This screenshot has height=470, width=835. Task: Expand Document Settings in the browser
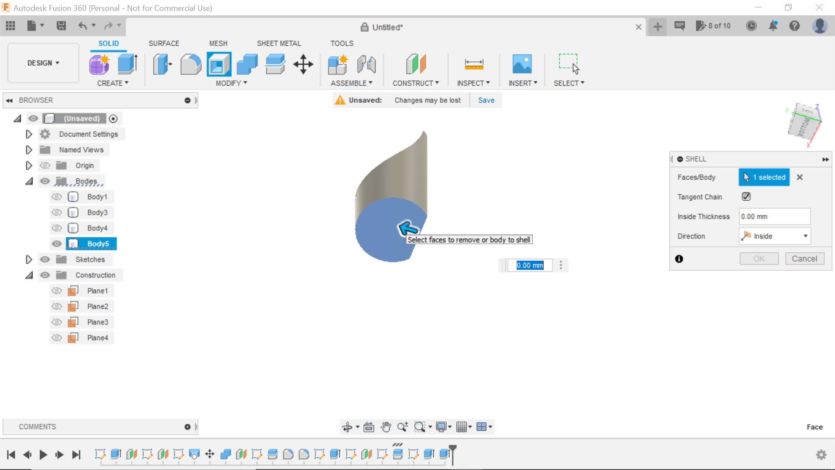tap(29, 134)
